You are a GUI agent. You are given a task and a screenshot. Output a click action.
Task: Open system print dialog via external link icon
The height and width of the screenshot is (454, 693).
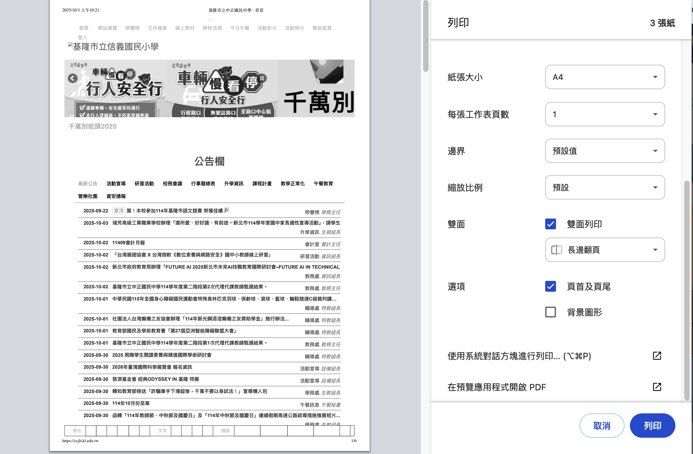pyautogui.click(x=657, y=356)
